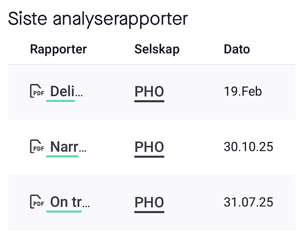Click the PDF icon beside the Deli... report
This screenshot has width=304, height=247.
click(37, 91)
